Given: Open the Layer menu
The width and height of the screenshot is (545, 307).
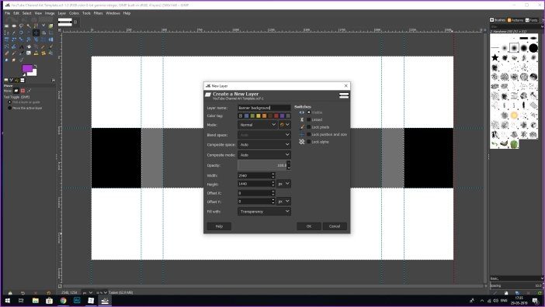Looking at the screenshot, I should coord(62,13).
